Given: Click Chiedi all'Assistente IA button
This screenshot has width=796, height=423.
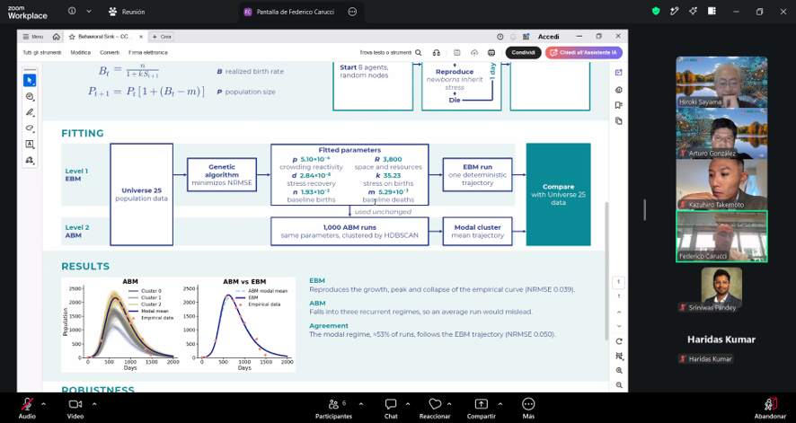Looking at the screenshot, I should (x=584, y=52).
